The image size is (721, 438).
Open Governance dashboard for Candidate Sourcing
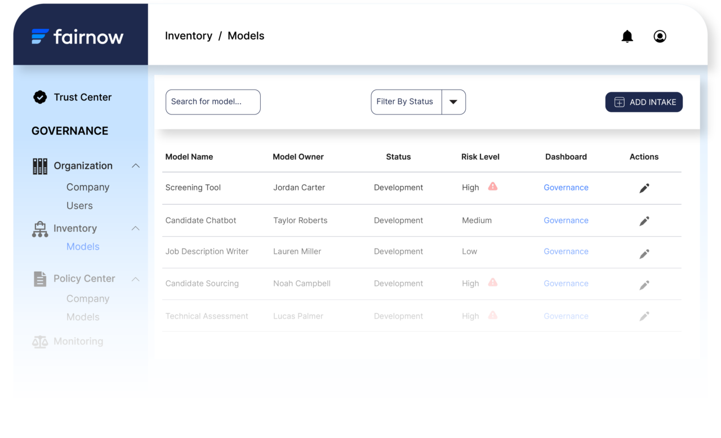point(566,283)
